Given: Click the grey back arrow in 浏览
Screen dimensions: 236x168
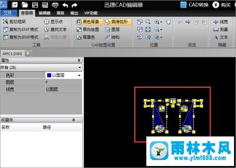Looking at the screenshot, I should tap(180, 22).
